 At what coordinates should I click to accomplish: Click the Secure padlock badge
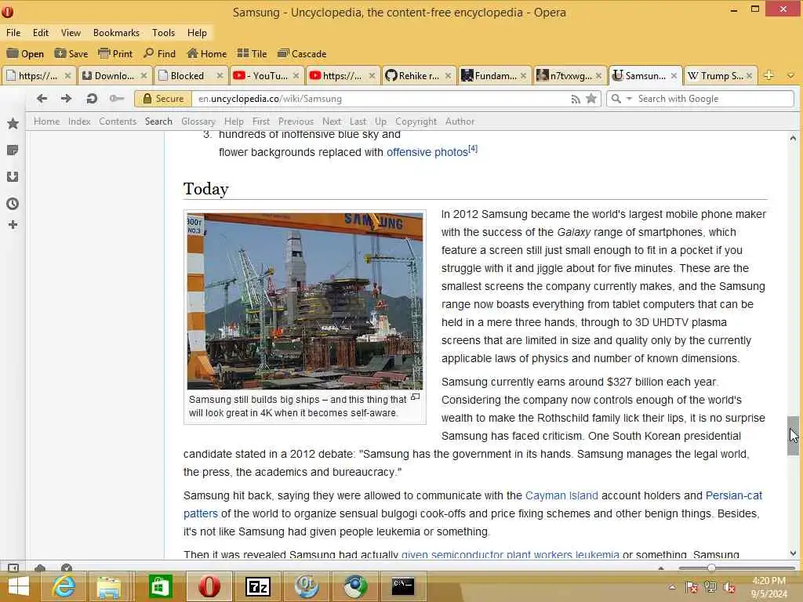pos(163,99)
